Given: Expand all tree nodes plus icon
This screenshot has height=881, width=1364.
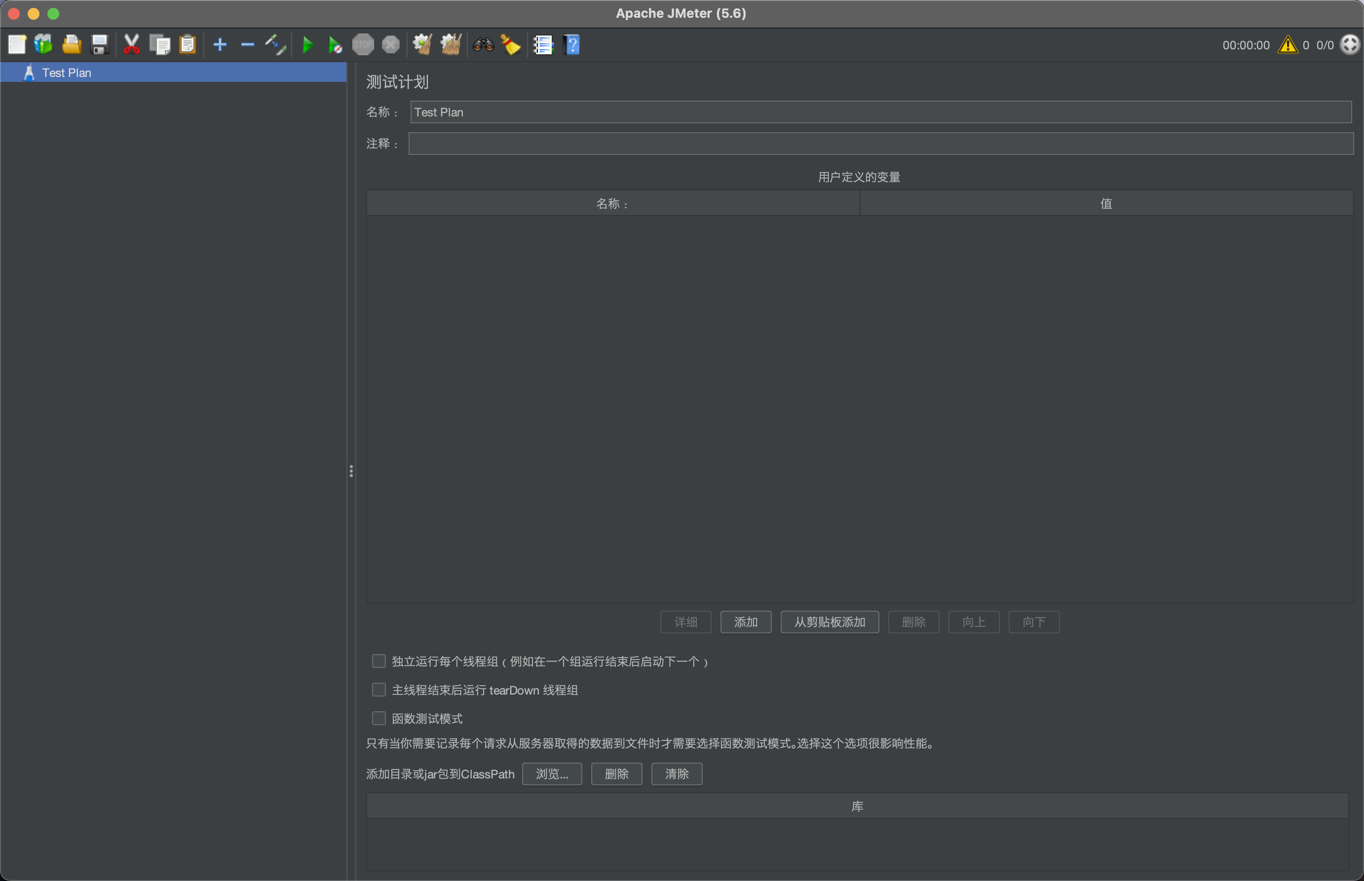Looking at the screenshot, I should point(220,44).
